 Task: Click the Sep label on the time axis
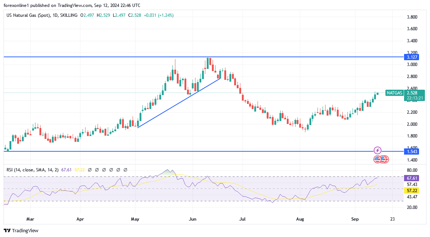click(355, 219)
